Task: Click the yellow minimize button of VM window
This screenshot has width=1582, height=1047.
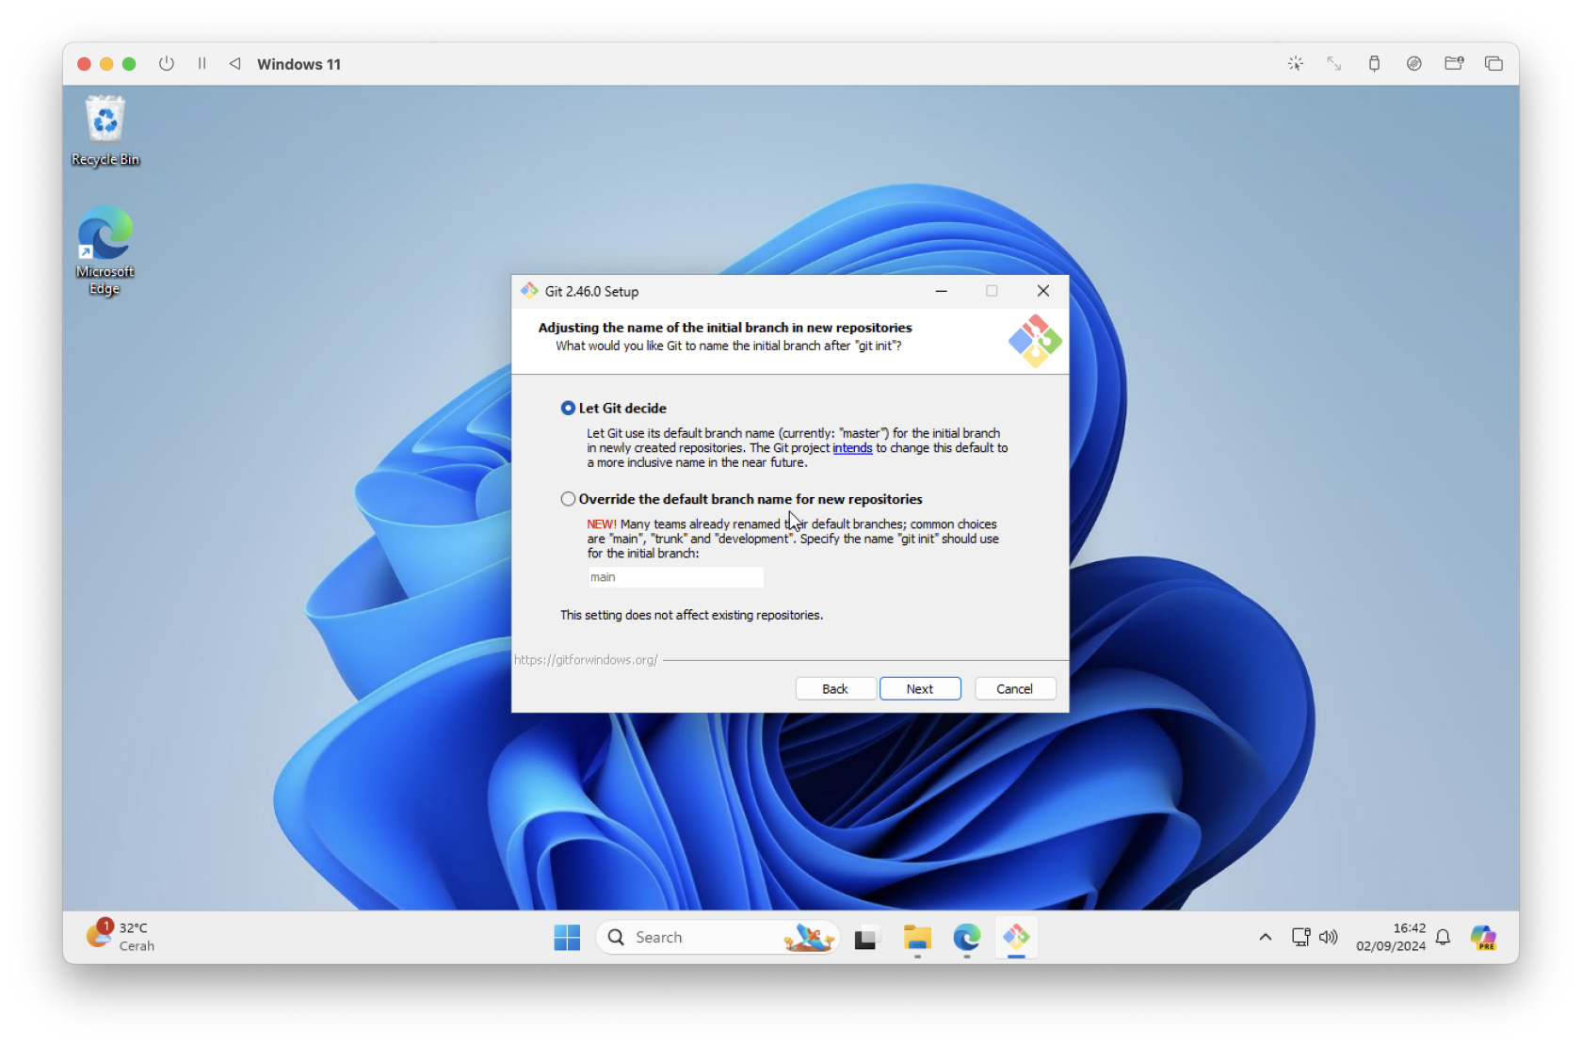Action: [x=106, y=64]
